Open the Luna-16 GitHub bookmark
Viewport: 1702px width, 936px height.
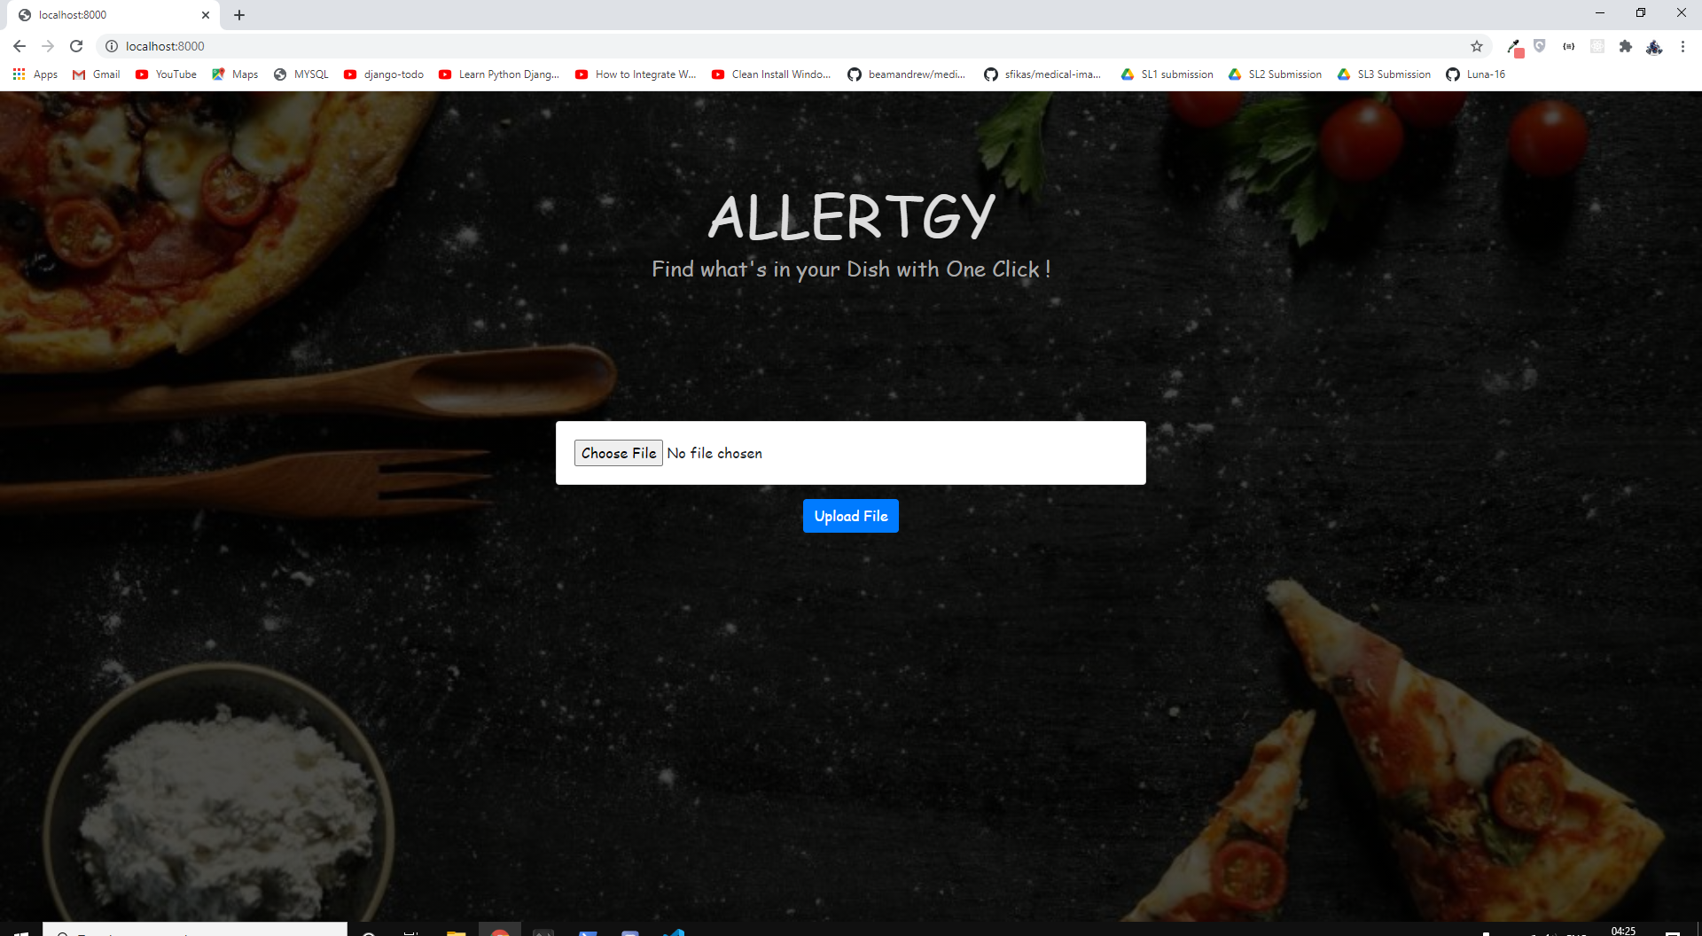(1476, 74)
